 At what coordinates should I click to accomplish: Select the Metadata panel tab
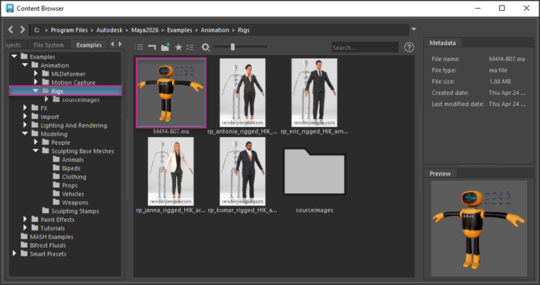click(x=443, y=43)
